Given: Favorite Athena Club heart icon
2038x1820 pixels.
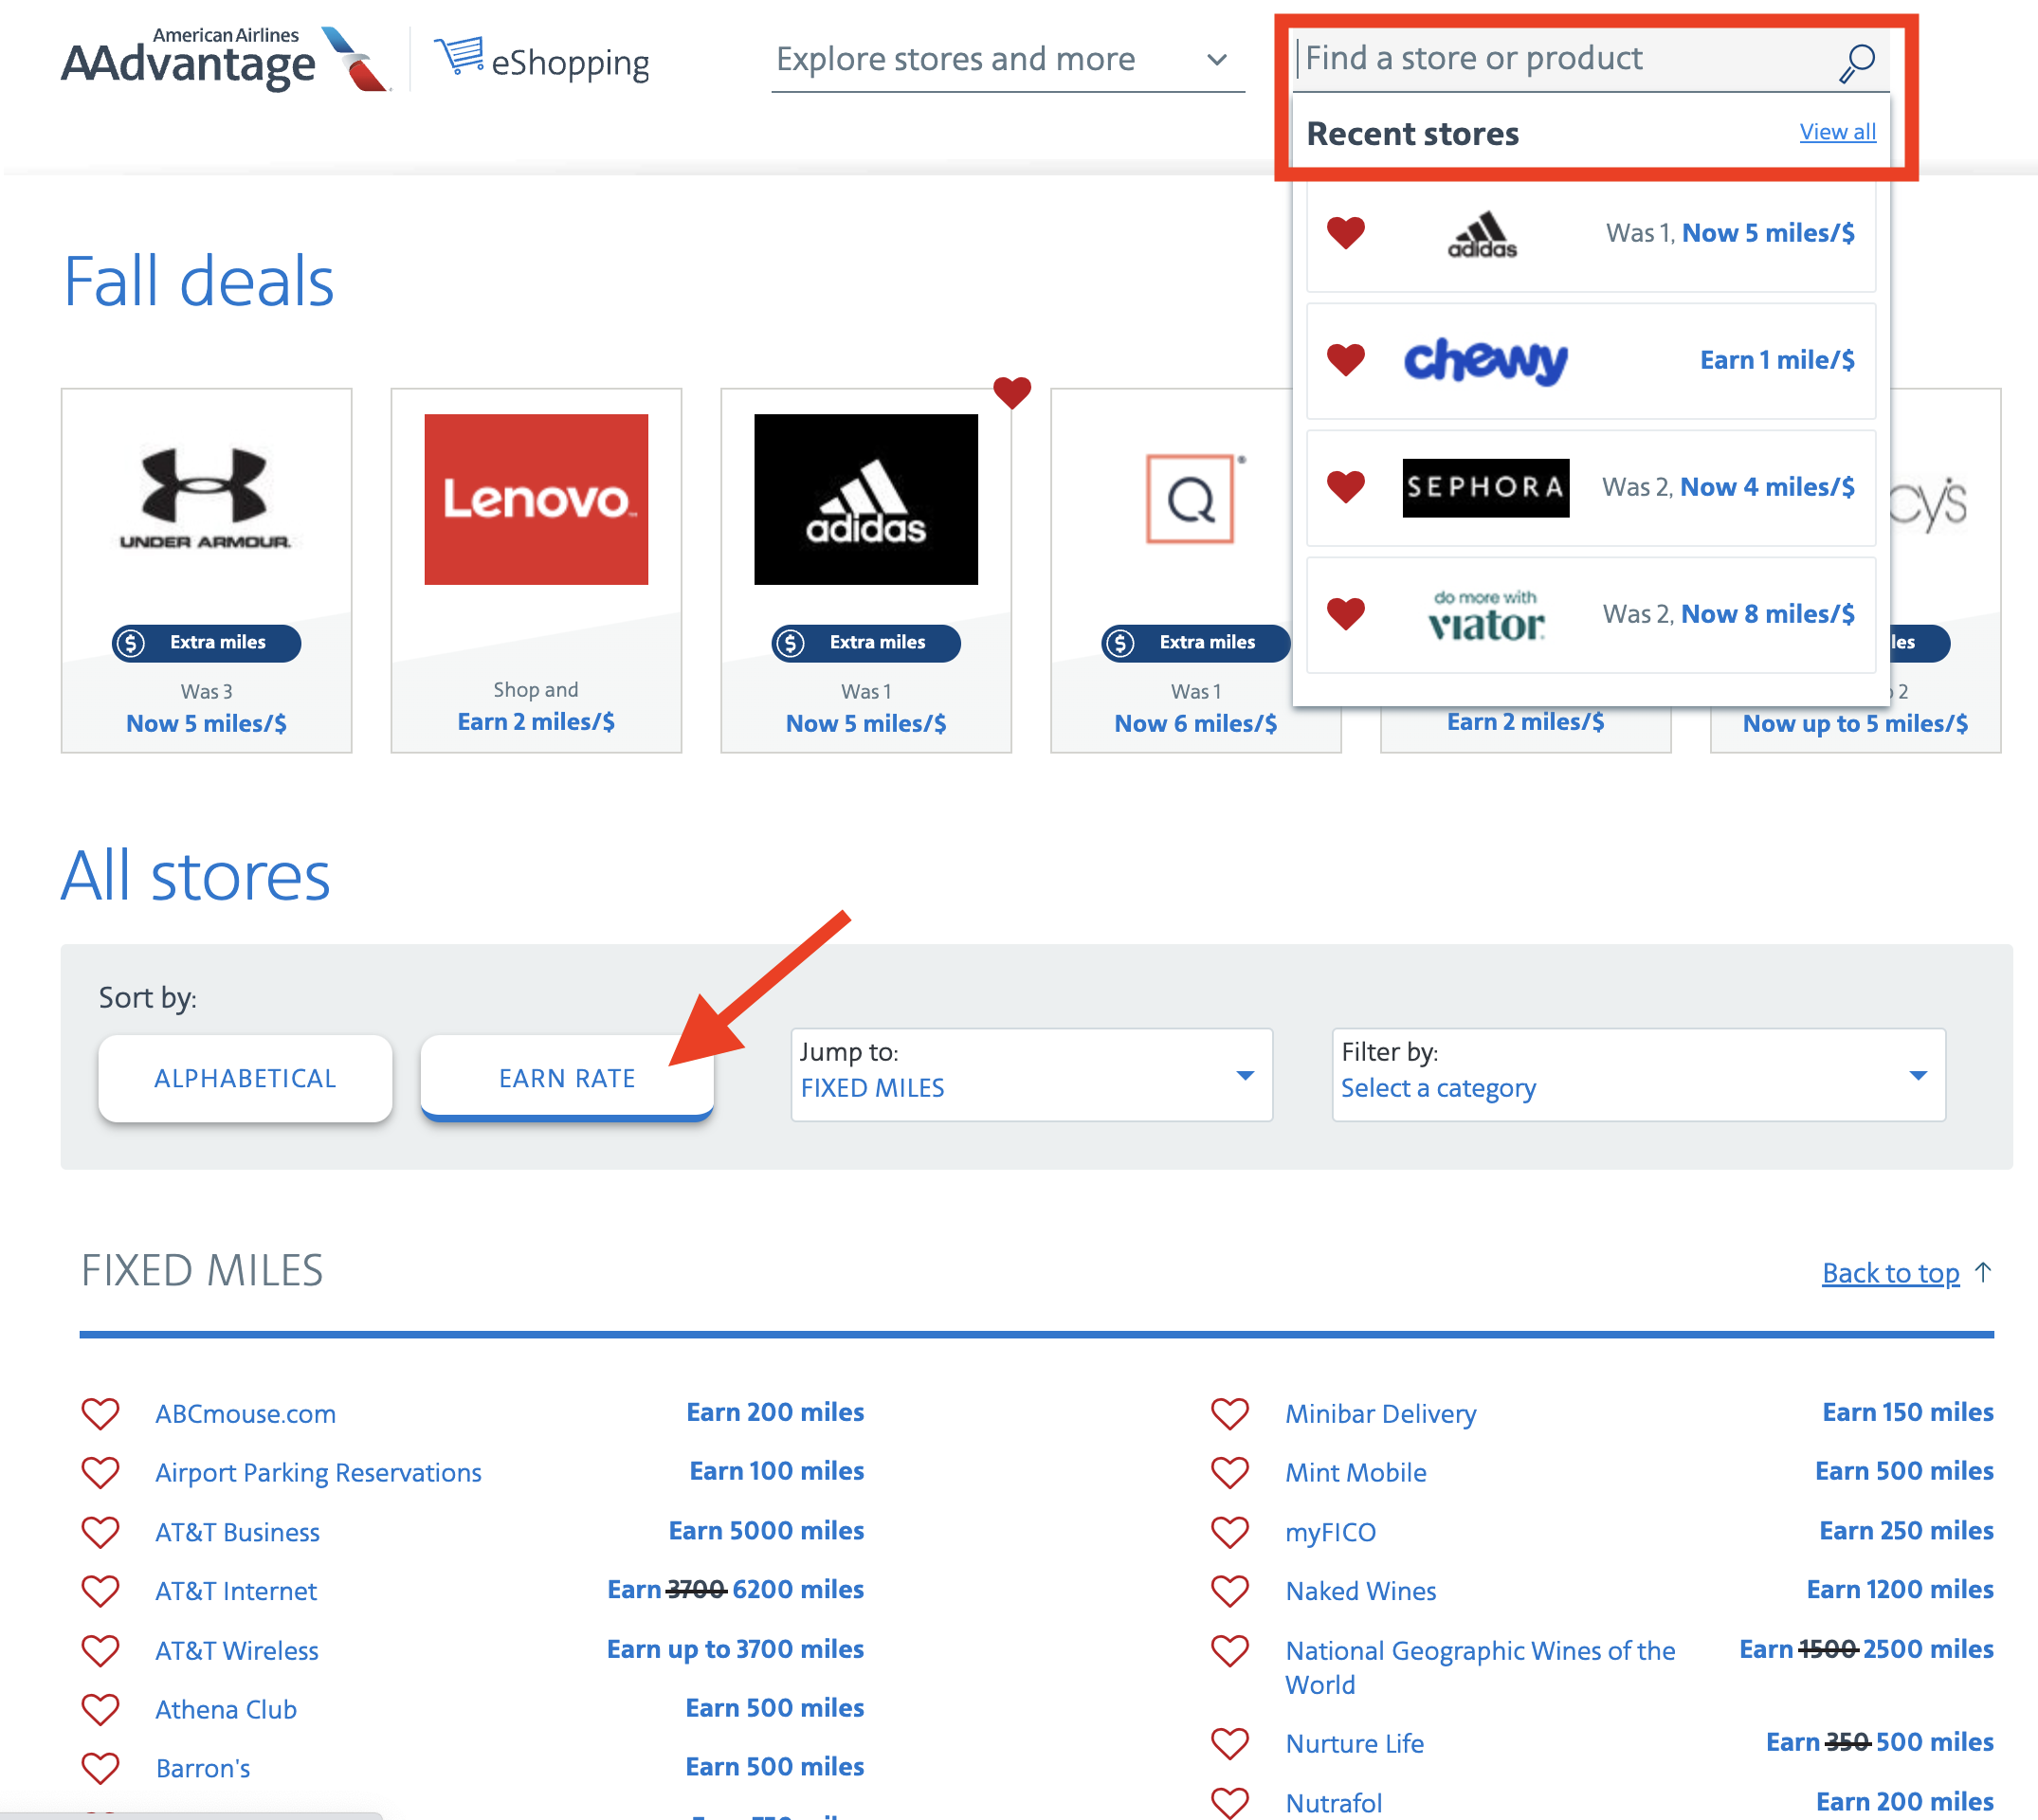Looking at the screenshot, I should tap(100, 1709).
